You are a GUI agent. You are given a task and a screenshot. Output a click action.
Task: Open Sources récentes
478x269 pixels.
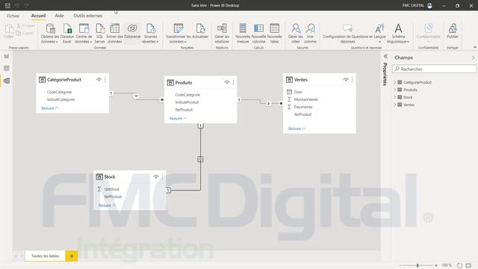coord(150,33)
